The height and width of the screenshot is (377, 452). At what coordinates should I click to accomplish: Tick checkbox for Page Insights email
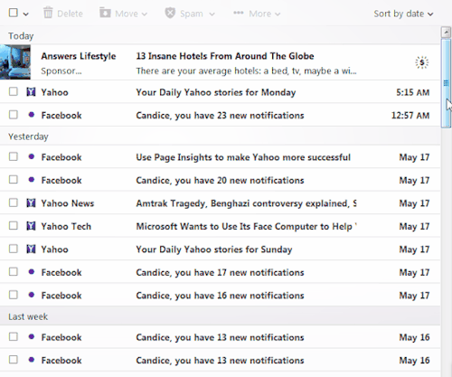[x=14, y=156]
